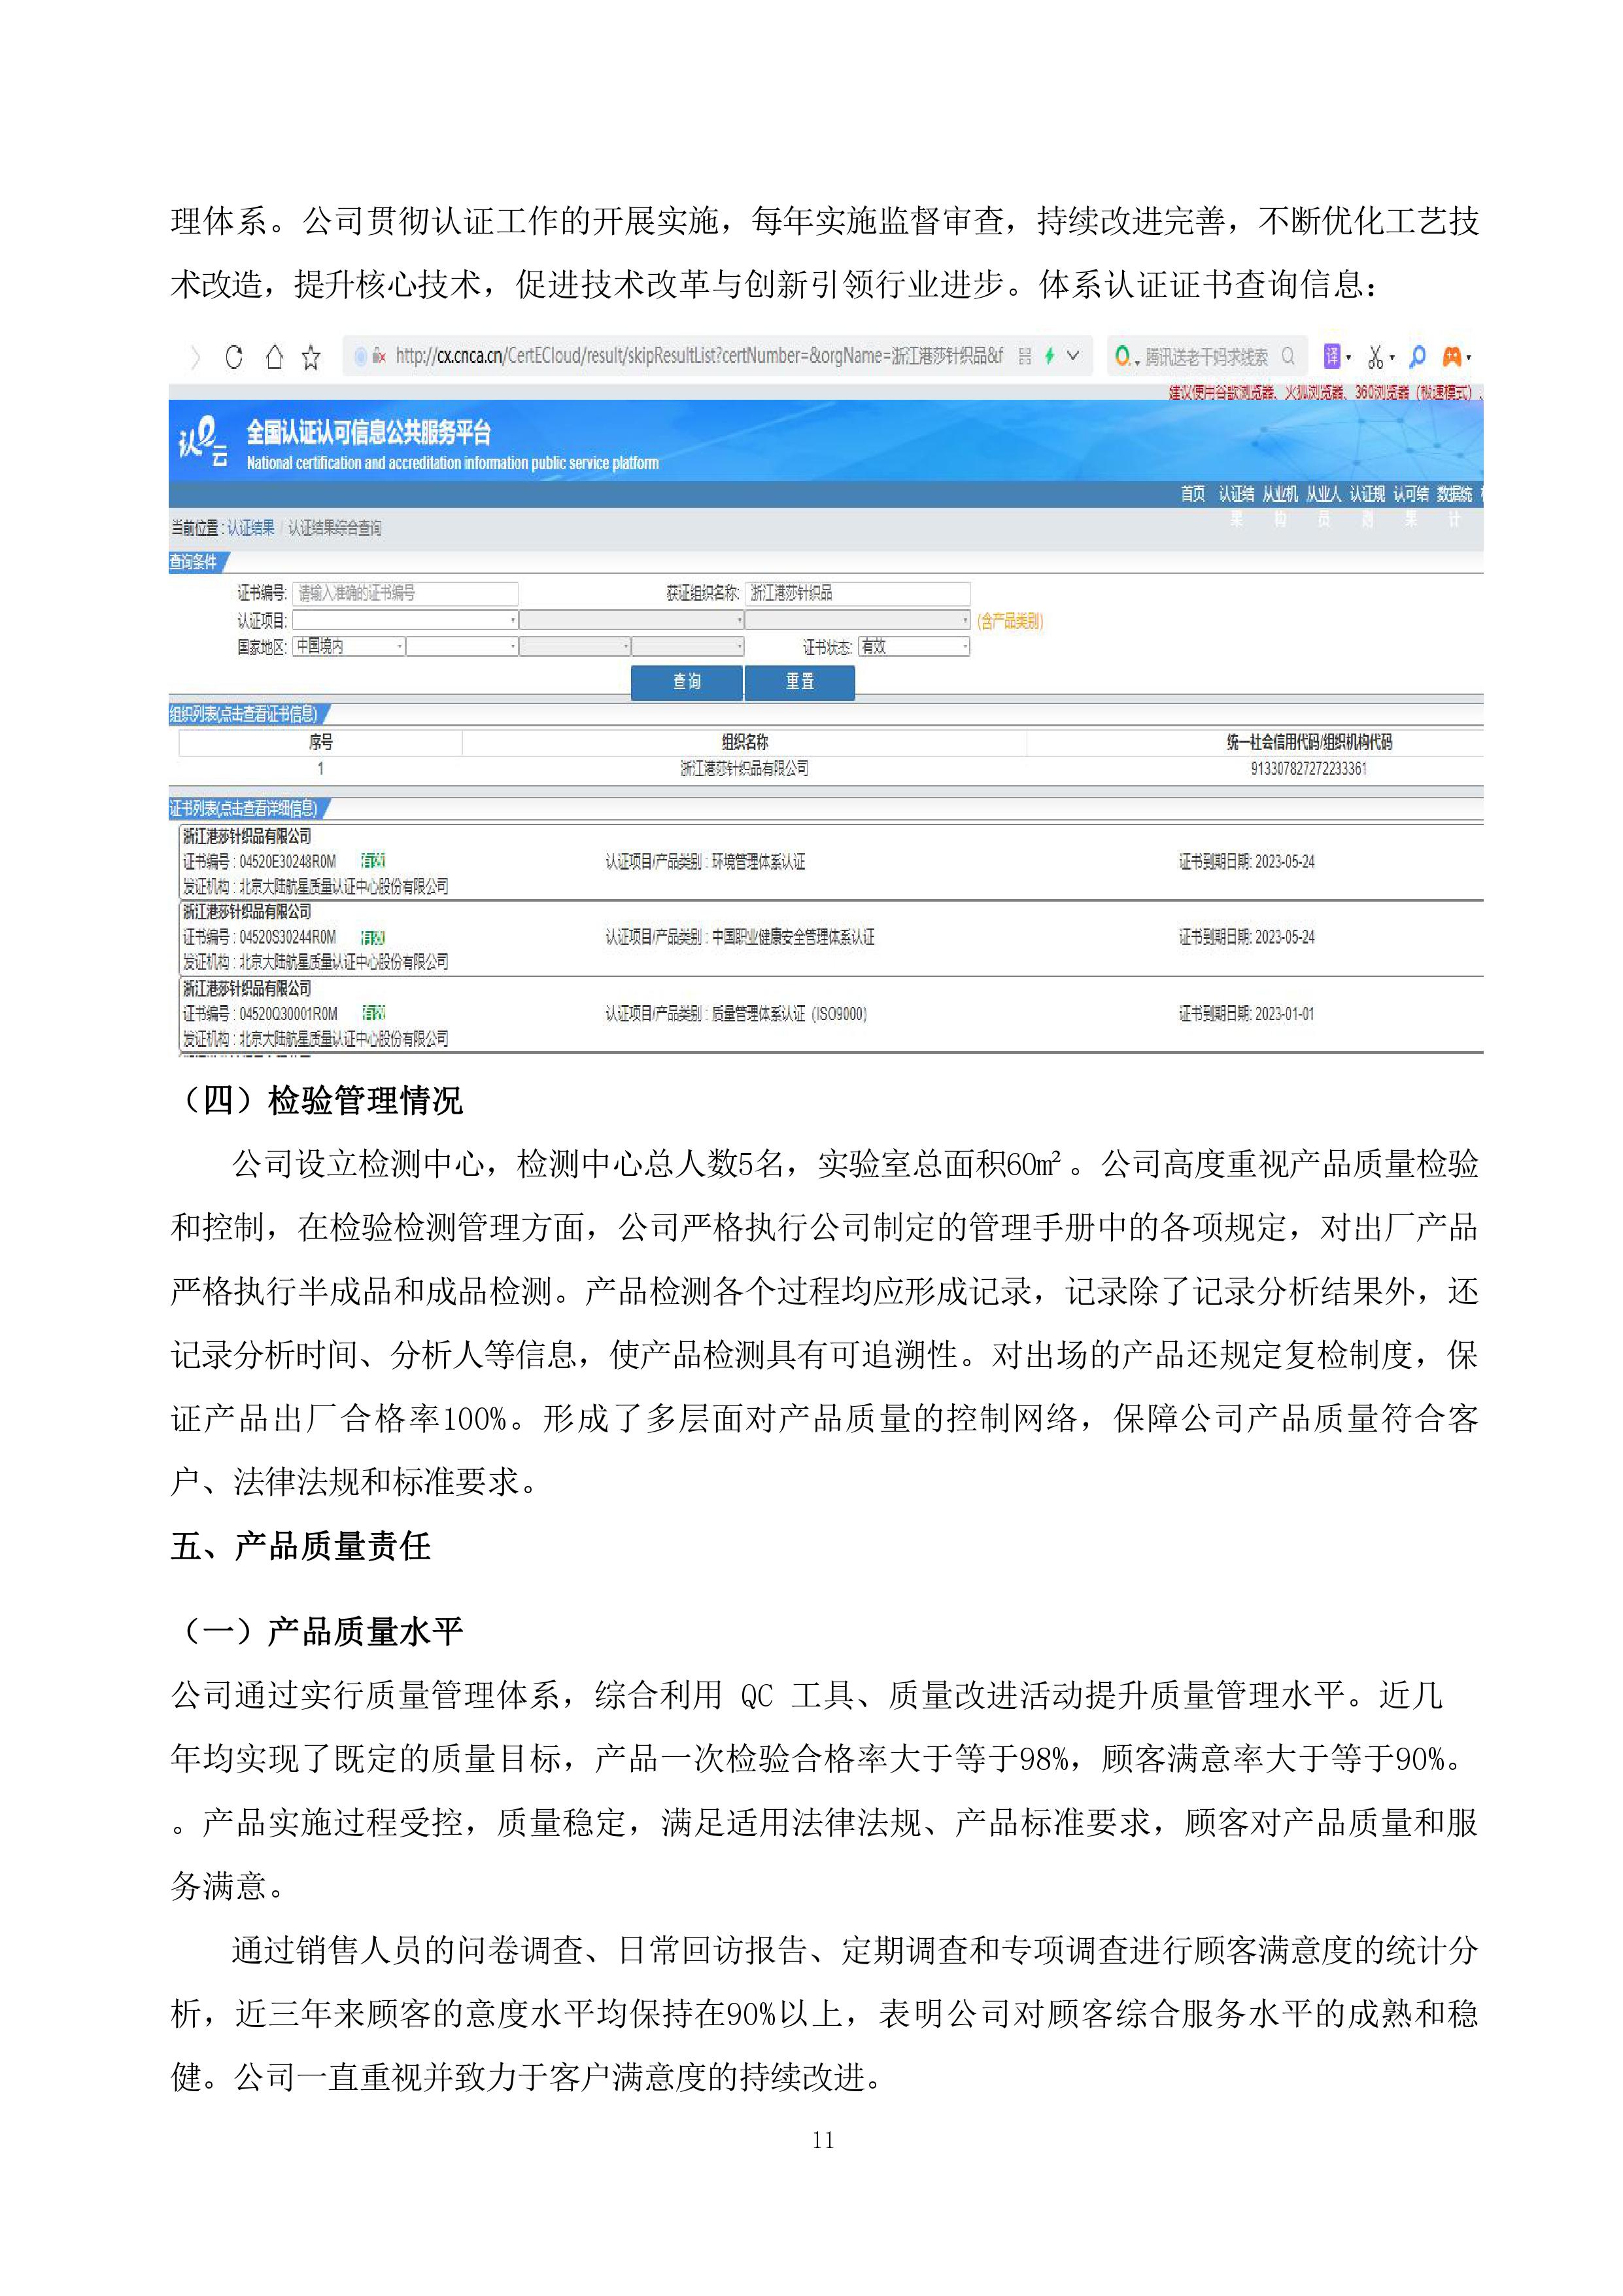The width and height of the screenshot is (1623, 2296).
Task: Click heading （一）产品质量水平
Action: pyautogui.click(x=316, y=1632)
